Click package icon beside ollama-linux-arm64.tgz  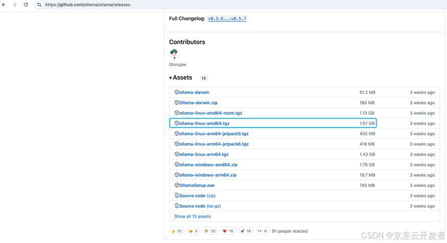tap(177, 154)
